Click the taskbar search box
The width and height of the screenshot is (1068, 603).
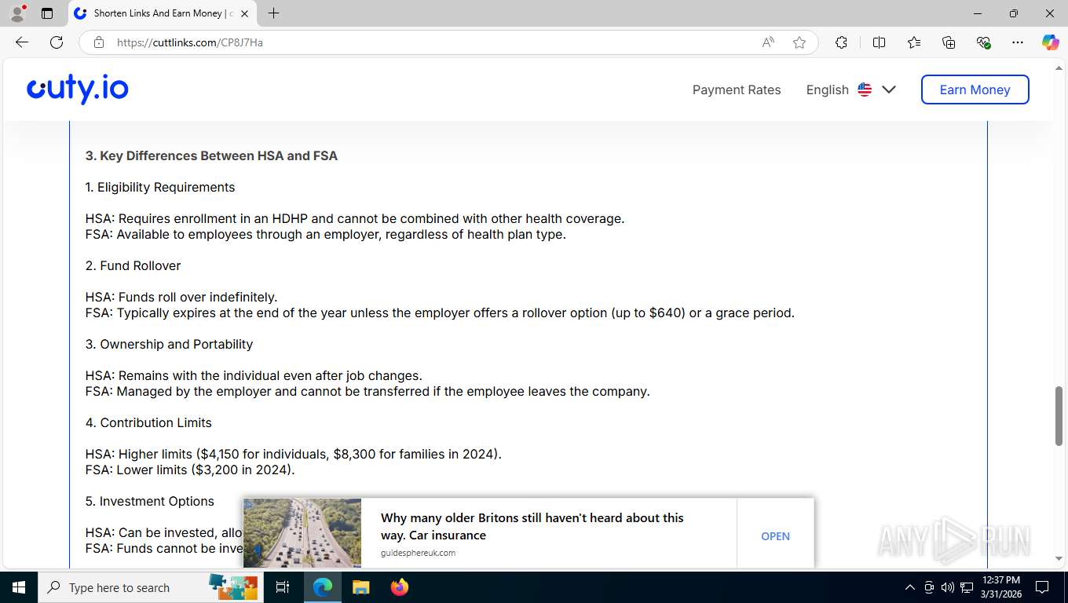[x=152, y=587]
